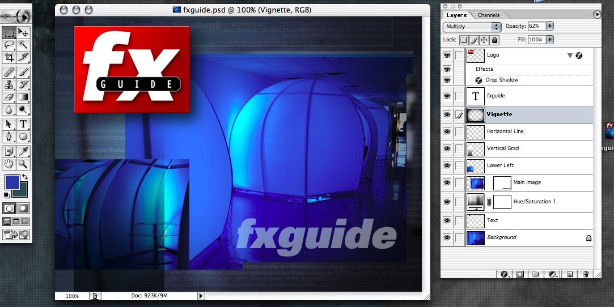Select the Zoom magnifier tool
This screenshot has width=614, height=307.
coord(23,164)
